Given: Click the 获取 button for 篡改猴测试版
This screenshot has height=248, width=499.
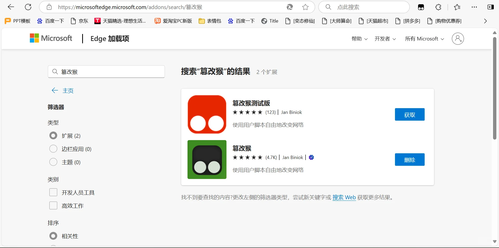Looking at the screenshot, I should (409, 114).
